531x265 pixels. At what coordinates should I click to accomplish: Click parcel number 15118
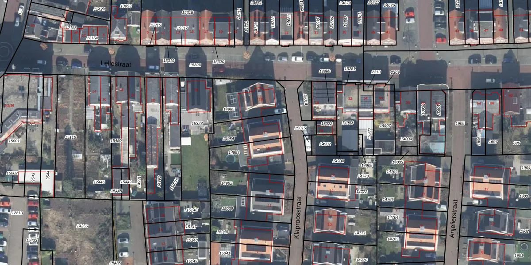pyautogui.click(x=70, y=137)
